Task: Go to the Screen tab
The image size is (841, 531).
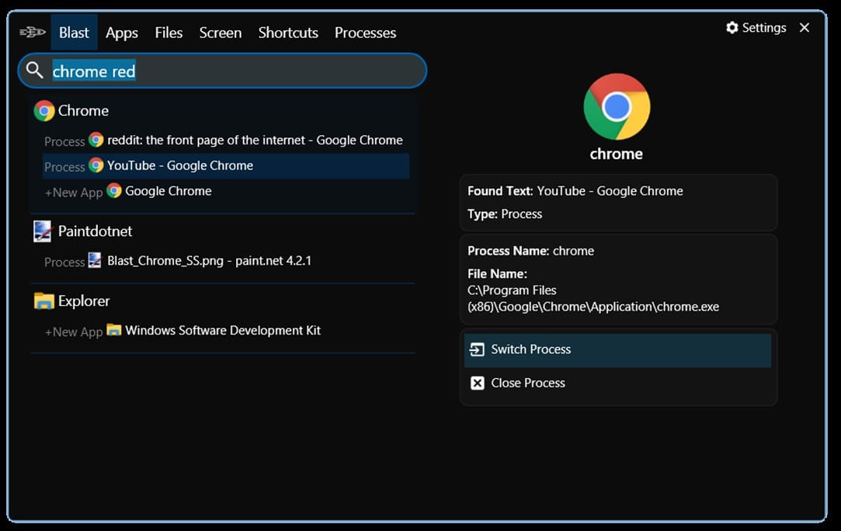Action: pyautogui.click(x=221, y=33)
